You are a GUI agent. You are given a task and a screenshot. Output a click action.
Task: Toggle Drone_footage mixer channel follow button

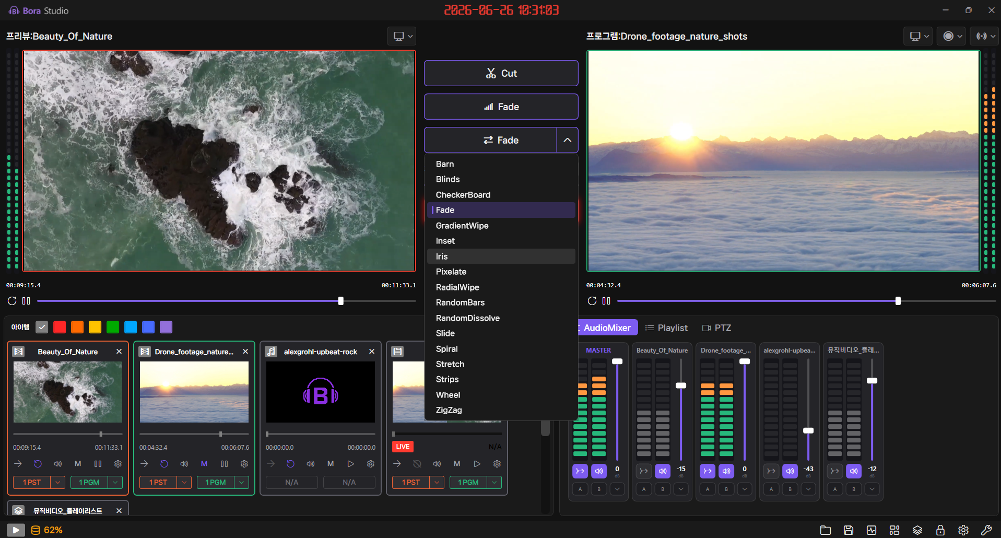click(x=708, y=471)
